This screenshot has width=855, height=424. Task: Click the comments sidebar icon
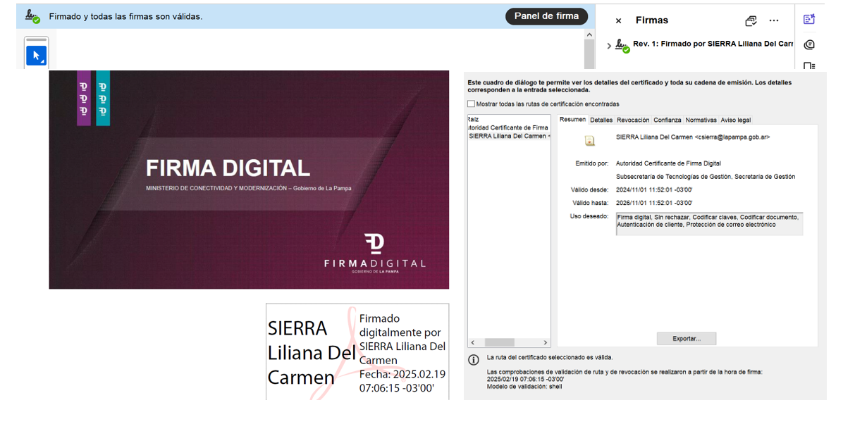click(809, 44)
